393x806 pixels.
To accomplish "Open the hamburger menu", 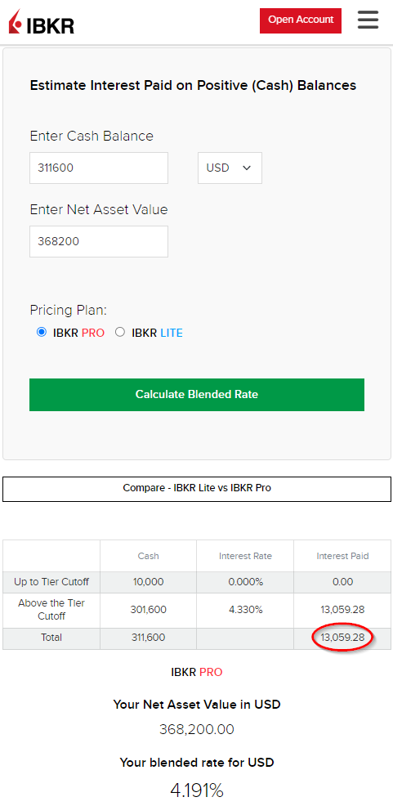I will [368, 20].
